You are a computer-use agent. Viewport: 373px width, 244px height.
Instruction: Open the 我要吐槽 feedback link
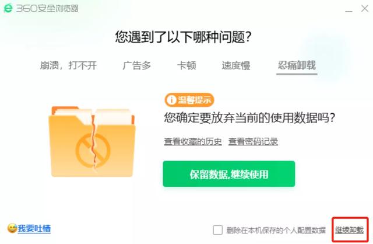point(34,228)
